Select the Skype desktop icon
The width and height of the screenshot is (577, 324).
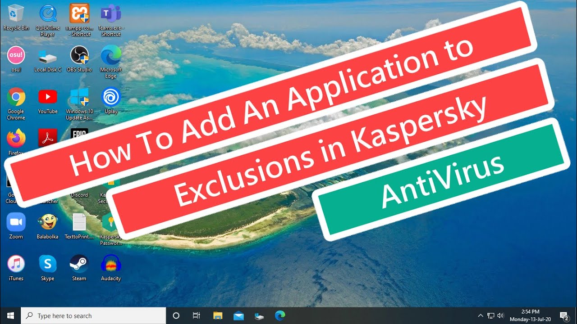tap(47, 268)
